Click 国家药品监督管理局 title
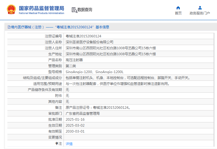217x149 pixels. [41, 8]
